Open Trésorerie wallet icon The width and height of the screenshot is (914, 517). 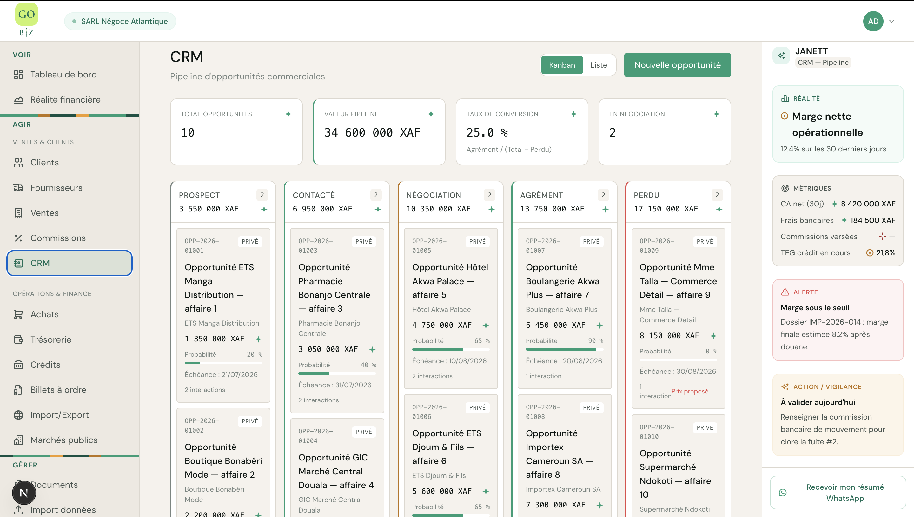pos(18,340)
